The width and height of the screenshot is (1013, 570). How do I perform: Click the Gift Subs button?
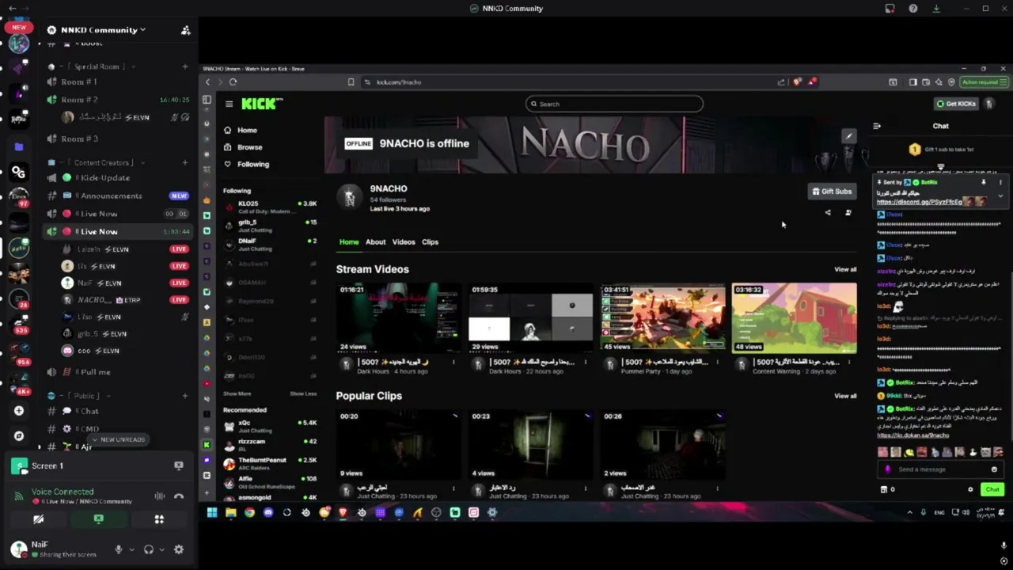tap(832, 192)
